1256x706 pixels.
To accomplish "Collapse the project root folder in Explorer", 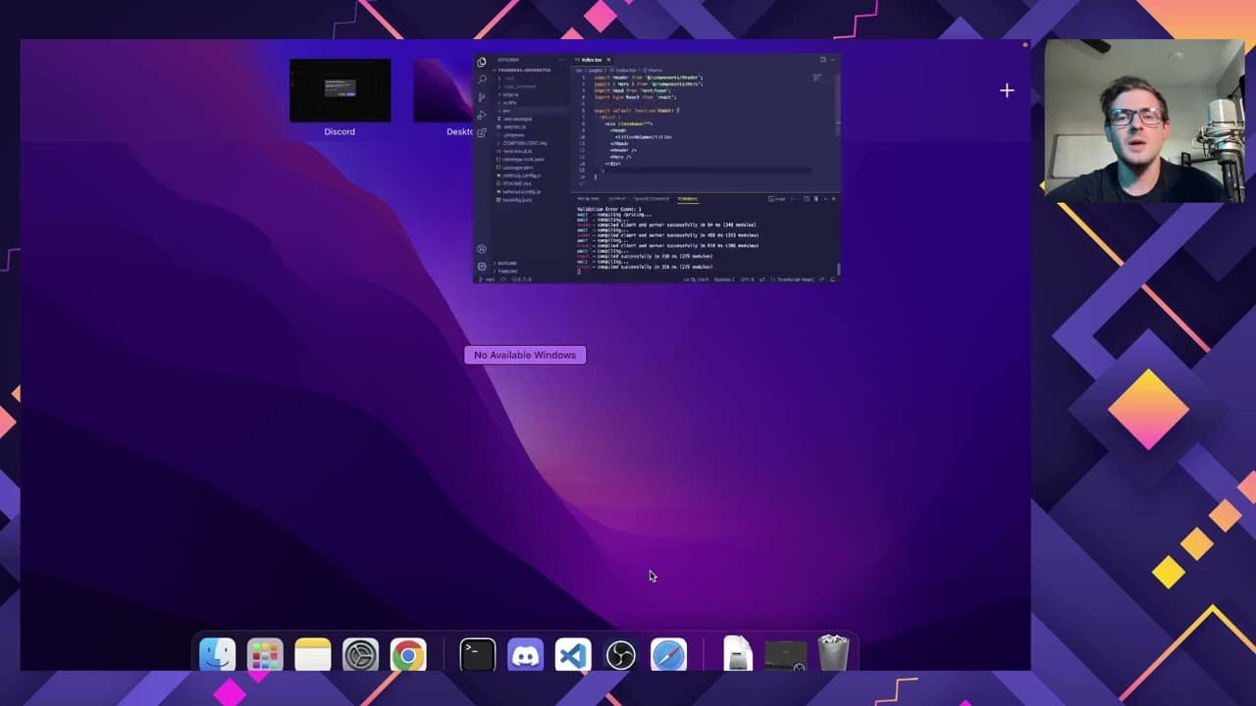I will pos(524,71).
